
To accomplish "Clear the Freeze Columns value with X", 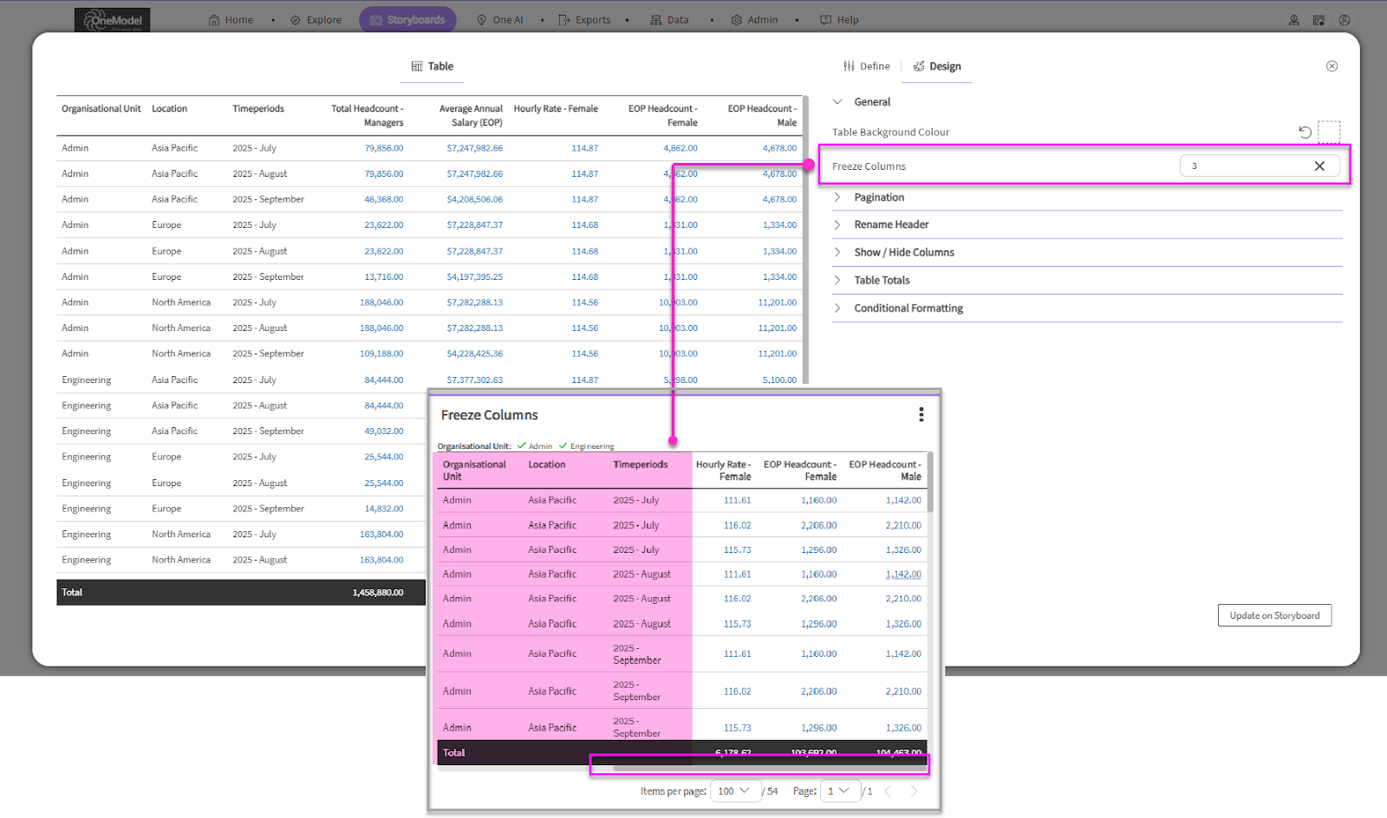I will click(1319, 166).
